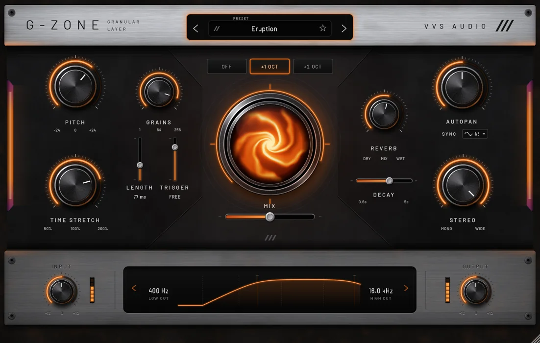The image size is (540, 343).
Task: Click the output level meter
Action: 447,290
